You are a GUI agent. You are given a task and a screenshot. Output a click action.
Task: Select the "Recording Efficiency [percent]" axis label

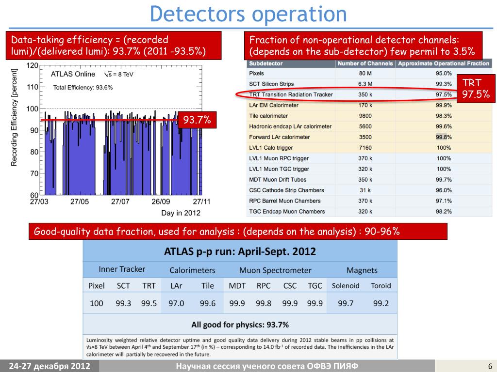tap(14, 117)
